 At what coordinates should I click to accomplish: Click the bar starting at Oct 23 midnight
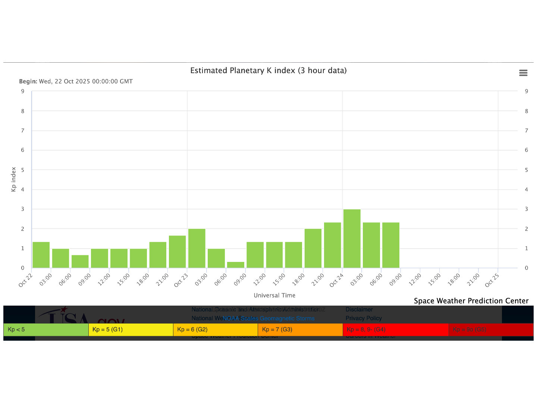[x=197, y=248]
